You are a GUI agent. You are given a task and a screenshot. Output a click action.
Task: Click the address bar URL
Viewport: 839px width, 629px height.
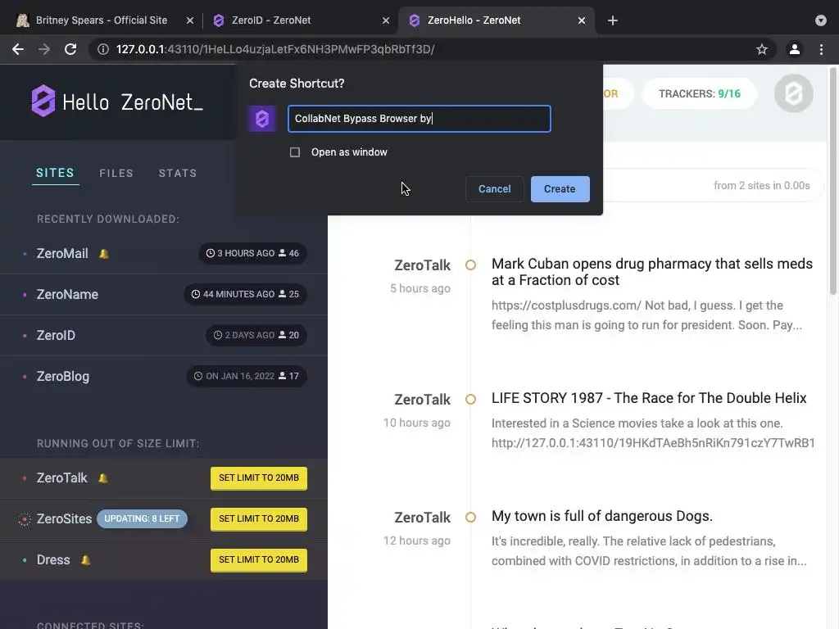(x=275, y=49)
